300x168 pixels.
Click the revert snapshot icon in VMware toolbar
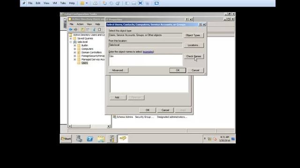tap(111, 3)
